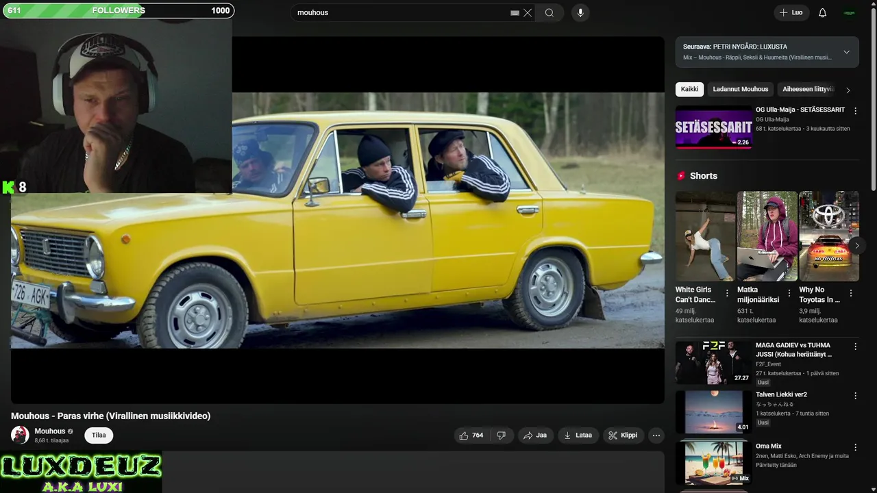Open options for White Girls short
The image size is (877, 493).
click(x=727, y=293)
